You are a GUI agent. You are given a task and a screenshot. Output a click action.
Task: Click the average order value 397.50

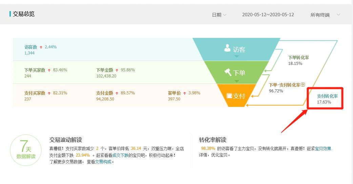(x=174, y=99)
